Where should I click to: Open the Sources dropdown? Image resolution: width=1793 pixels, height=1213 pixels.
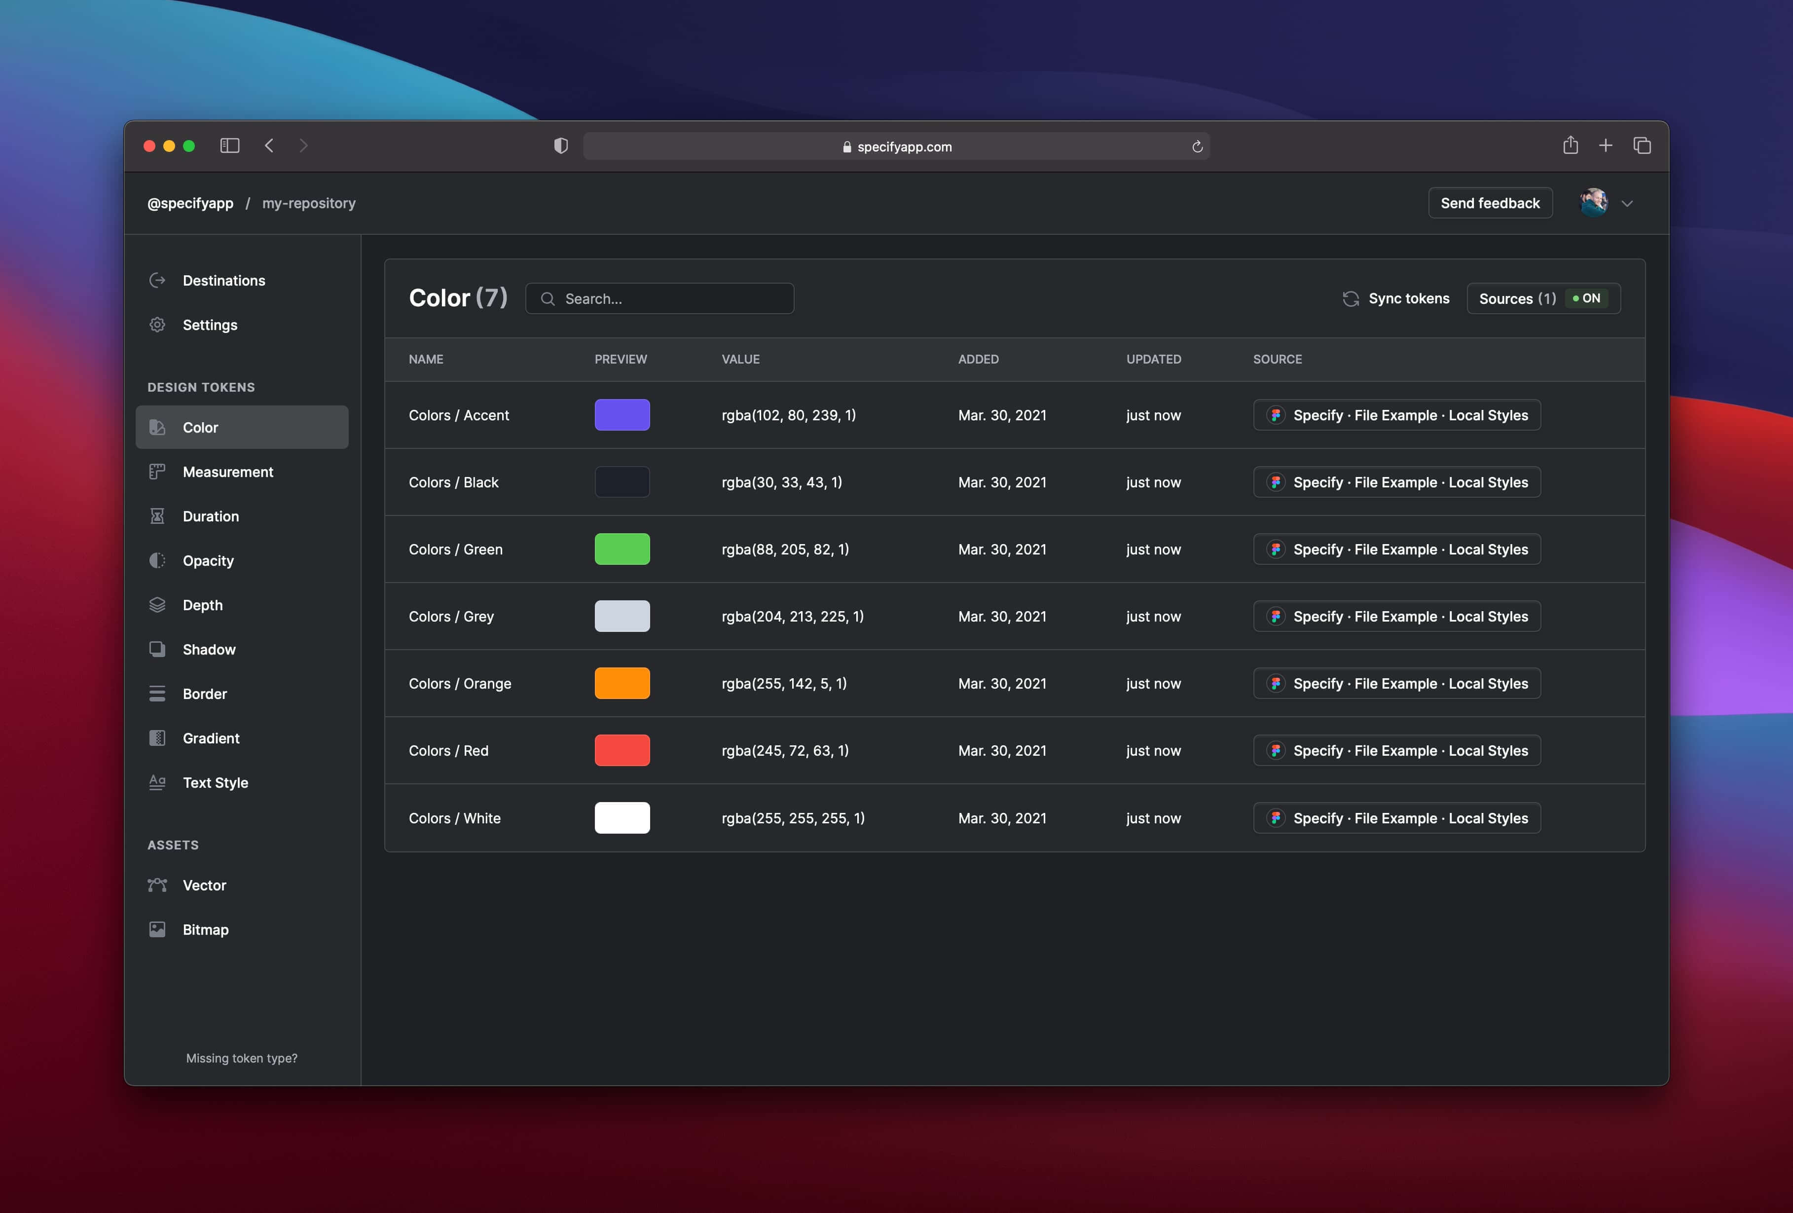point(1516,298)
